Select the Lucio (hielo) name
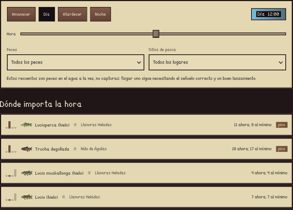The height and width of the screenshot is (210, 293). 46,197
